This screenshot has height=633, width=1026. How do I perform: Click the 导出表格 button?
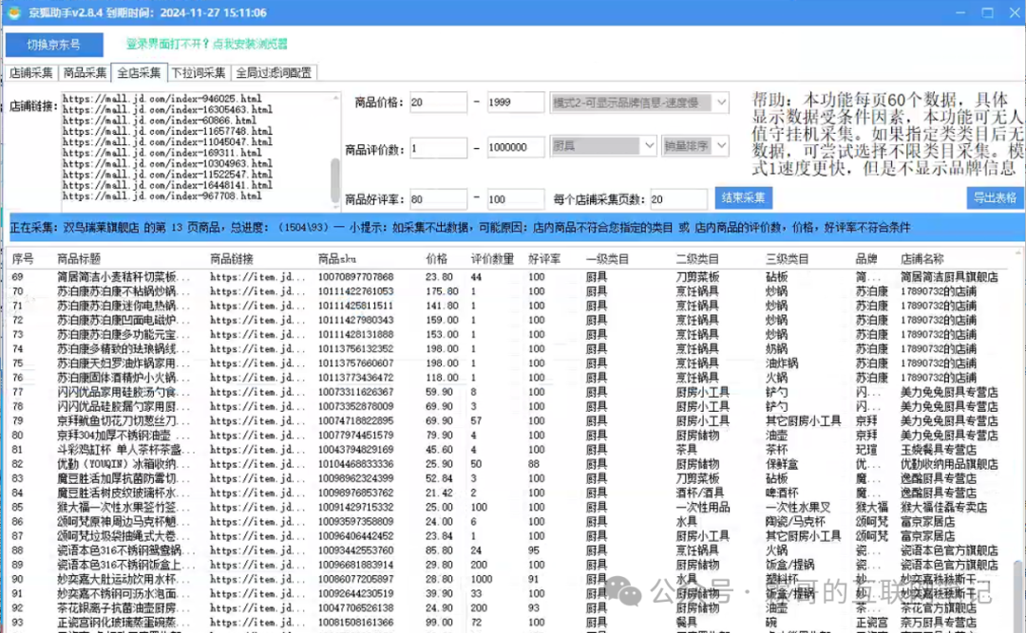(x=995, y=197)
